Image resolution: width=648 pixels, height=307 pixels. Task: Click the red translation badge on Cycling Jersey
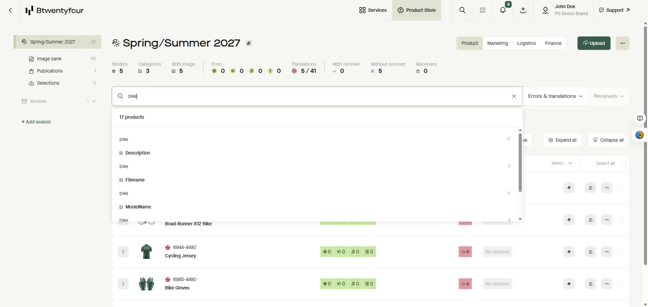pyautogui.click(x=465, y=252)
